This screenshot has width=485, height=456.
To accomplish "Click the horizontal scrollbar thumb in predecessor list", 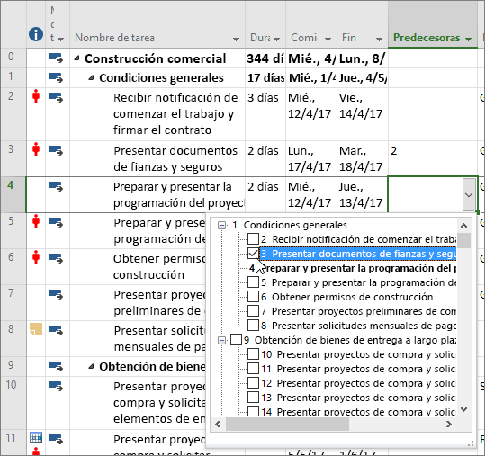I will [287, 424].
